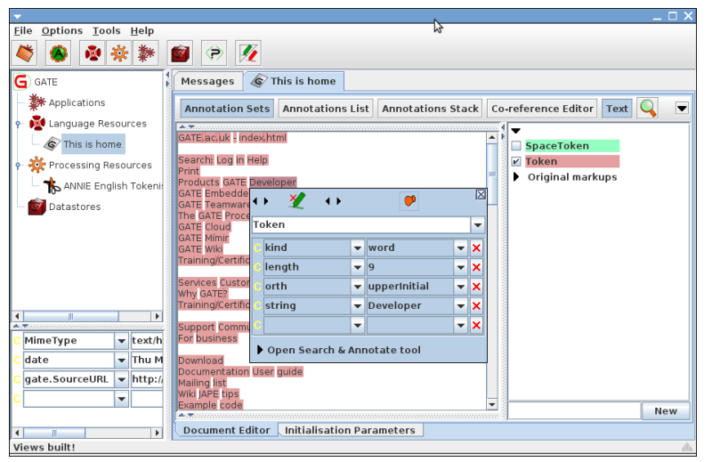712x462 pixels.
Task: Uncheck the Token annotation checkbox
Action: [x=516, y=162]
